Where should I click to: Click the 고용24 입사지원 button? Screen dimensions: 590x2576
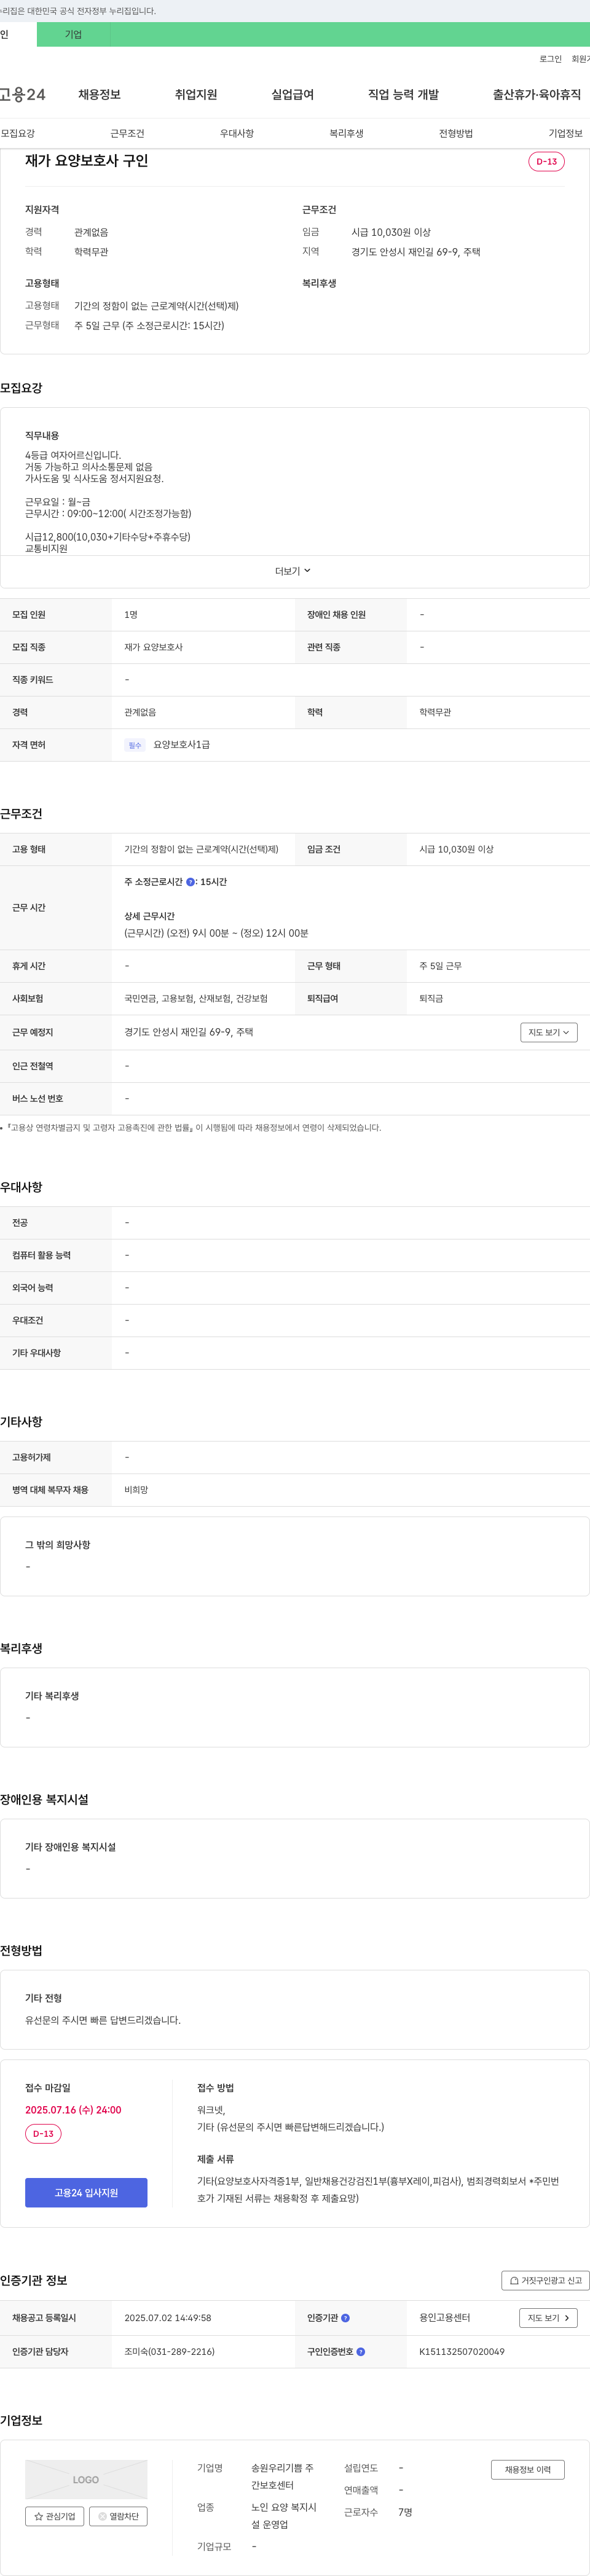tap(86, 2193)
